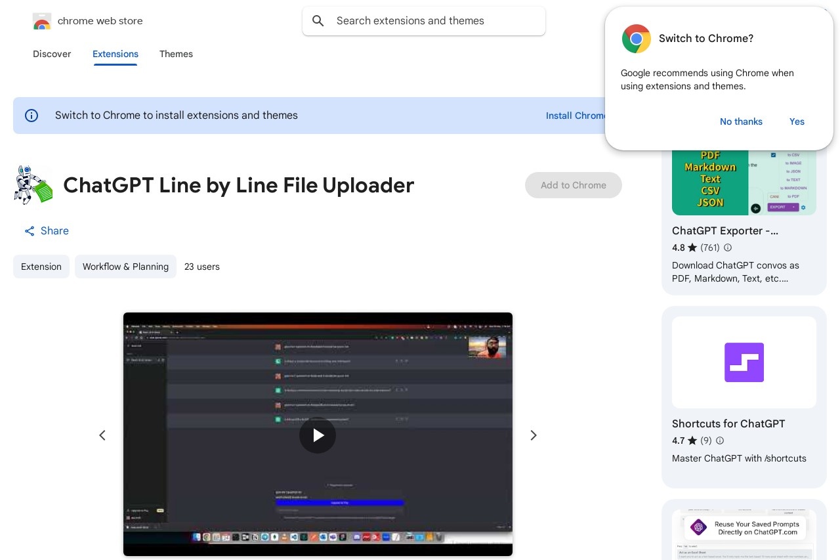Click the Chrome Web Store logo
This screenshot has width=840, height=560.
(41, 21)
